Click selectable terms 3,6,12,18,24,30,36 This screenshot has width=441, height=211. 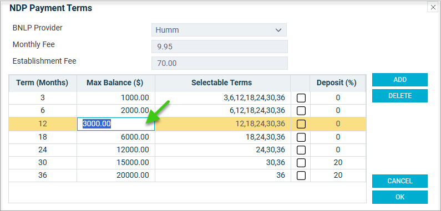click(223, 98)
